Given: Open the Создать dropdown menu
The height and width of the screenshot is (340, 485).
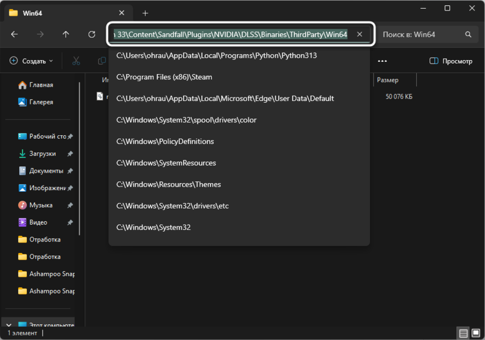Looking at the screenshot, I should click(x=31, y=61).
